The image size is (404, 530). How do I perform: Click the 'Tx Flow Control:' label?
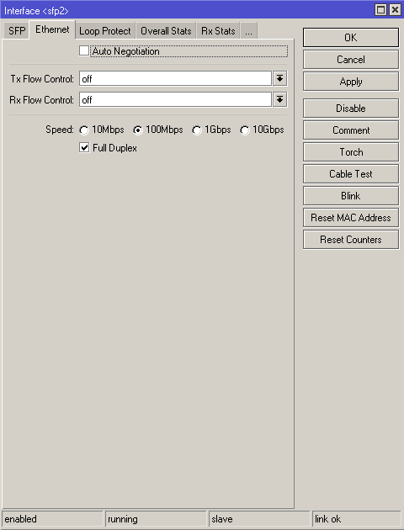(x=42, y=79)
